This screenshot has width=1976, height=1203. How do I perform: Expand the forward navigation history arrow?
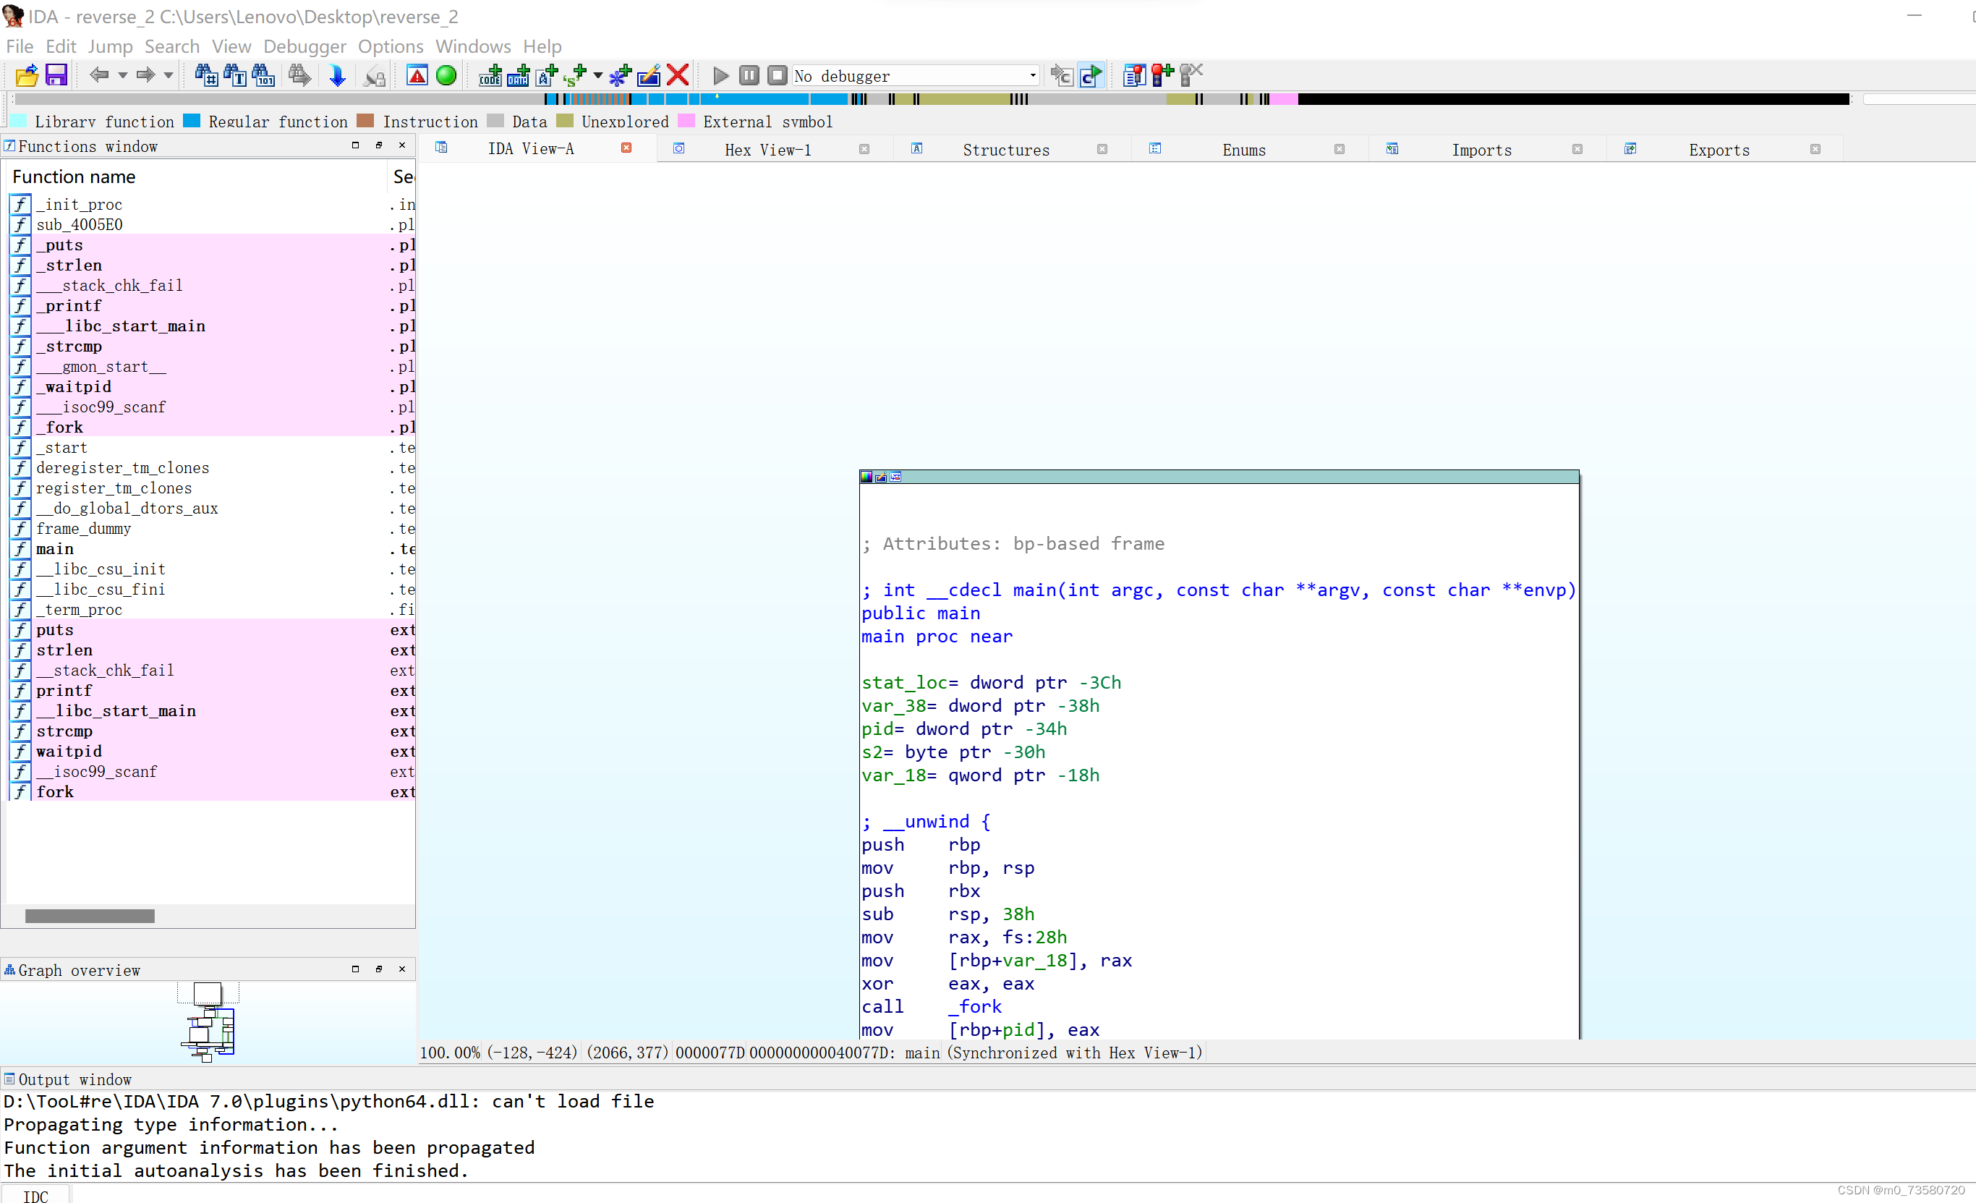tap(169, 75)
